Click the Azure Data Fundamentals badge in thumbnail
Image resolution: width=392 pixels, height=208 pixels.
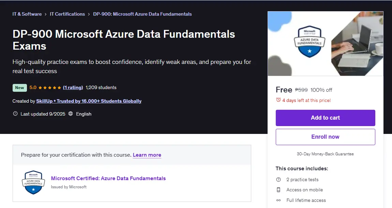(310, 41)
